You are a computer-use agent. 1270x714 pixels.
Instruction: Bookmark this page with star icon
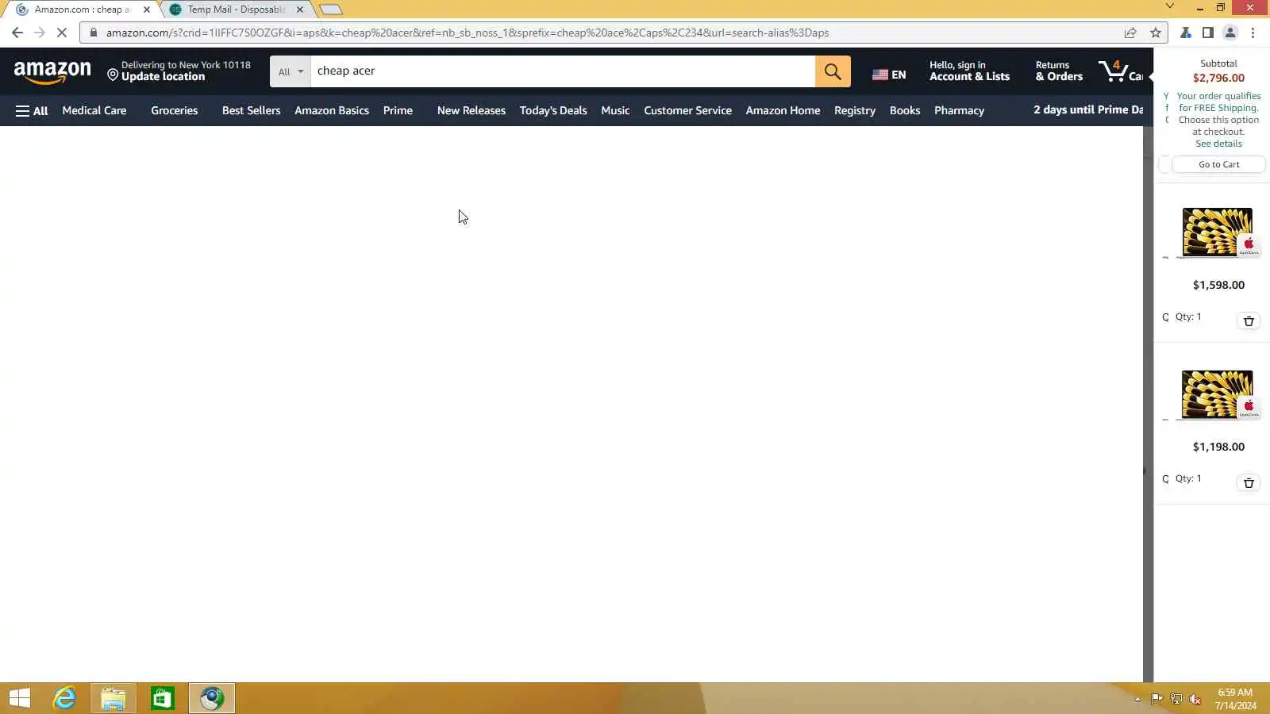pyautogui.click(x=1155, y=33)
